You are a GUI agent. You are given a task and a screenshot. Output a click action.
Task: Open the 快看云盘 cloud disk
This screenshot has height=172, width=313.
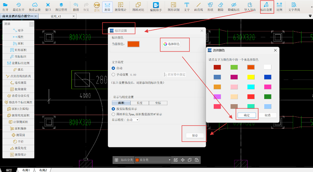(34, 7)
